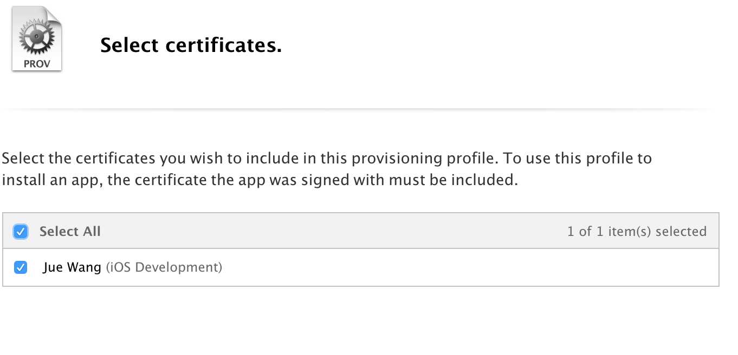Screen dimensions: 738x355
Task: Click the word Wang in certificate list
Action: coord(85,267)
